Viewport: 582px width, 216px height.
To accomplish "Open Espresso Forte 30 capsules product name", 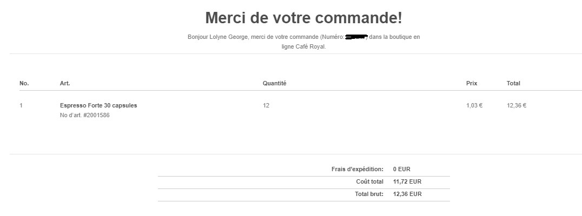I will [x=98, y=106].
